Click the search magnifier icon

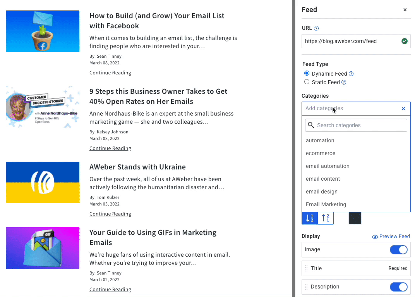coord(311,125)
